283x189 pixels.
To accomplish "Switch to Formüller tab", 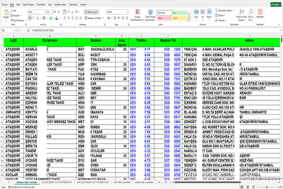I will point(41,5).
